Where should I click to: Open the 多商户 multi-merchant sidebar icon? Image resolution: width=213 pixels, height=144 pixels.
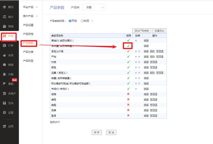click(x=4, y=94)
